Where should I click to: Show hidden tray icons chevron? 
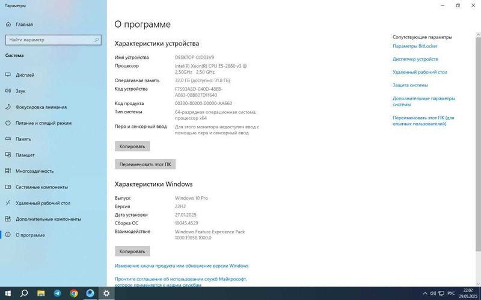tap(425, 293)
